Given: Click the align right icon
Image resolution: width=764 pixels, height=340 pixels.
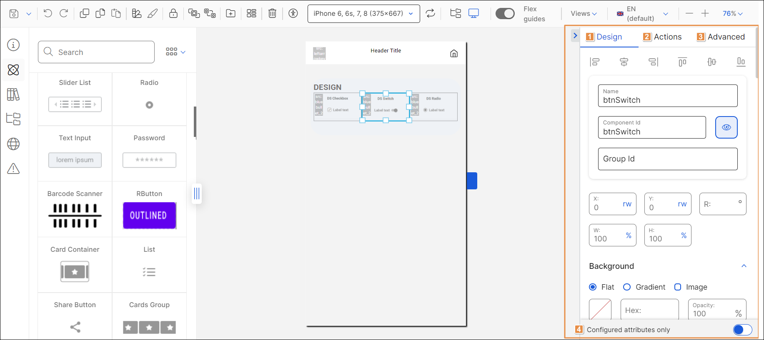Looking at the screenshot, I should 653,62.
